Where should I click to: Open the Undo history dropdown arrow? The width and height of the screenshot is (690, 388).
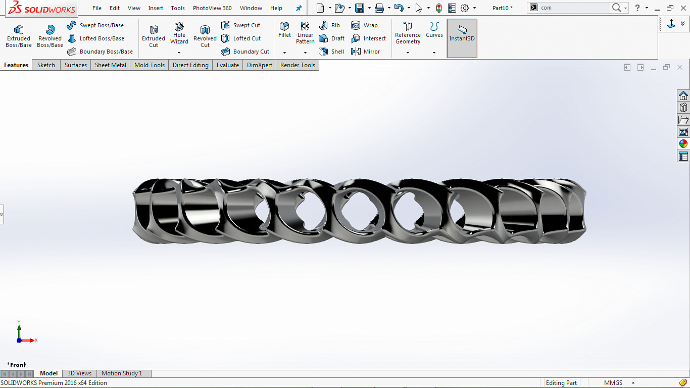click(x=408, y=8)
